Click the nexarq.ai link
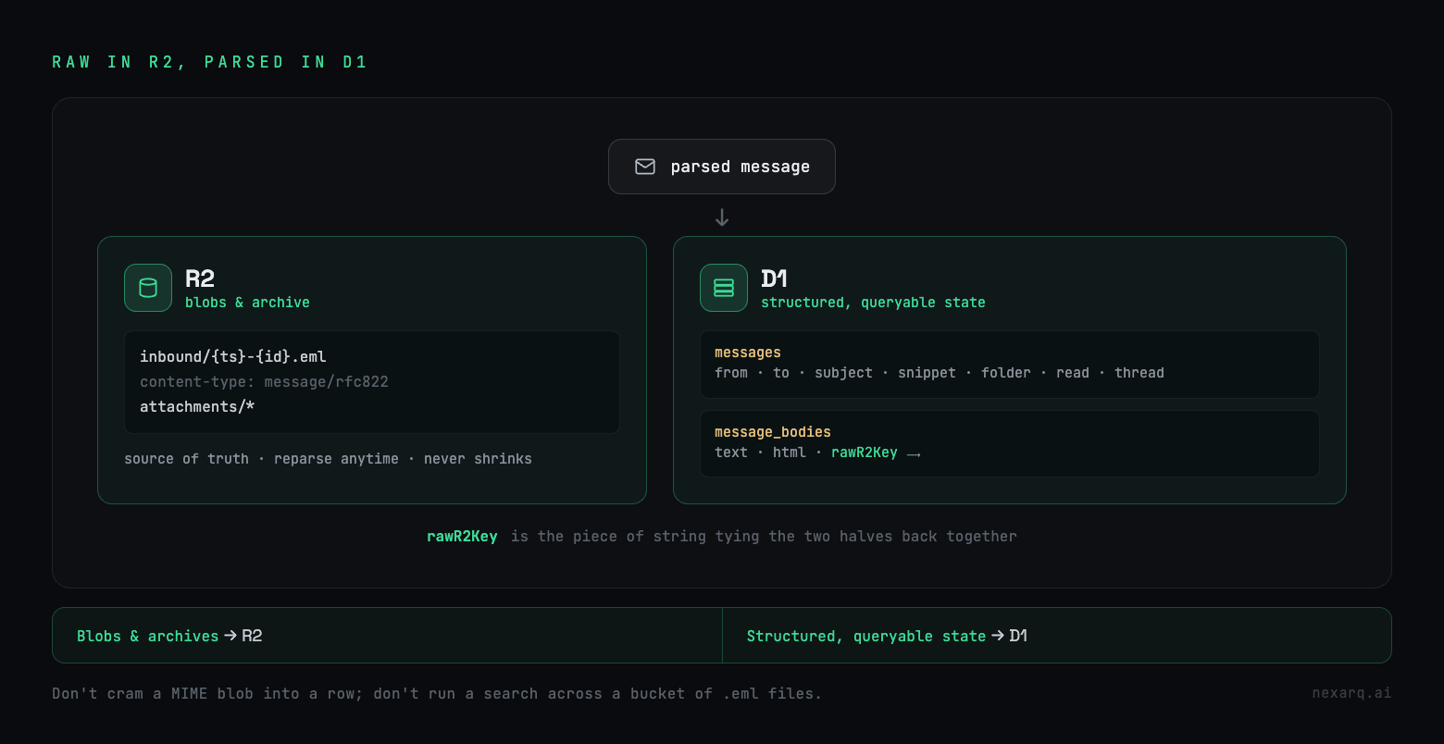This screenshot has height=744, width=1444. click(x=1351, y=693)
